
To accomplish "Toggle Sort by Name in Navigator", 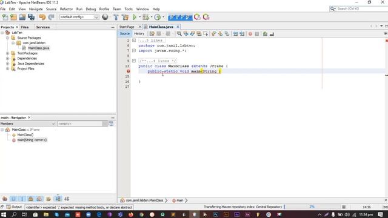I will point(58,199).
